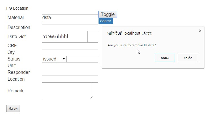Select the CRF input box

[70, 46]
